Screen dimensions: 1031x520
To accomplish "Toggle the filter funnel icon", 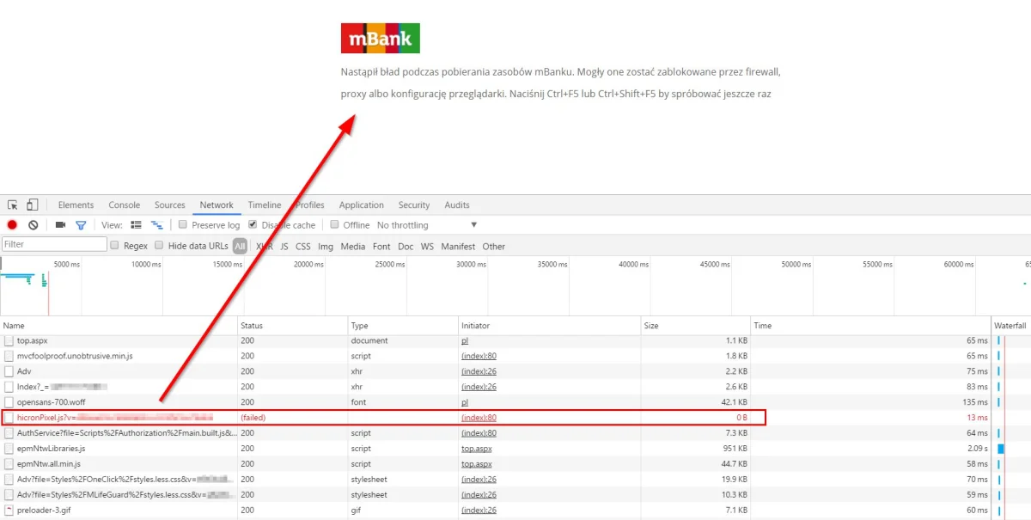I will (x=81, y=225).
